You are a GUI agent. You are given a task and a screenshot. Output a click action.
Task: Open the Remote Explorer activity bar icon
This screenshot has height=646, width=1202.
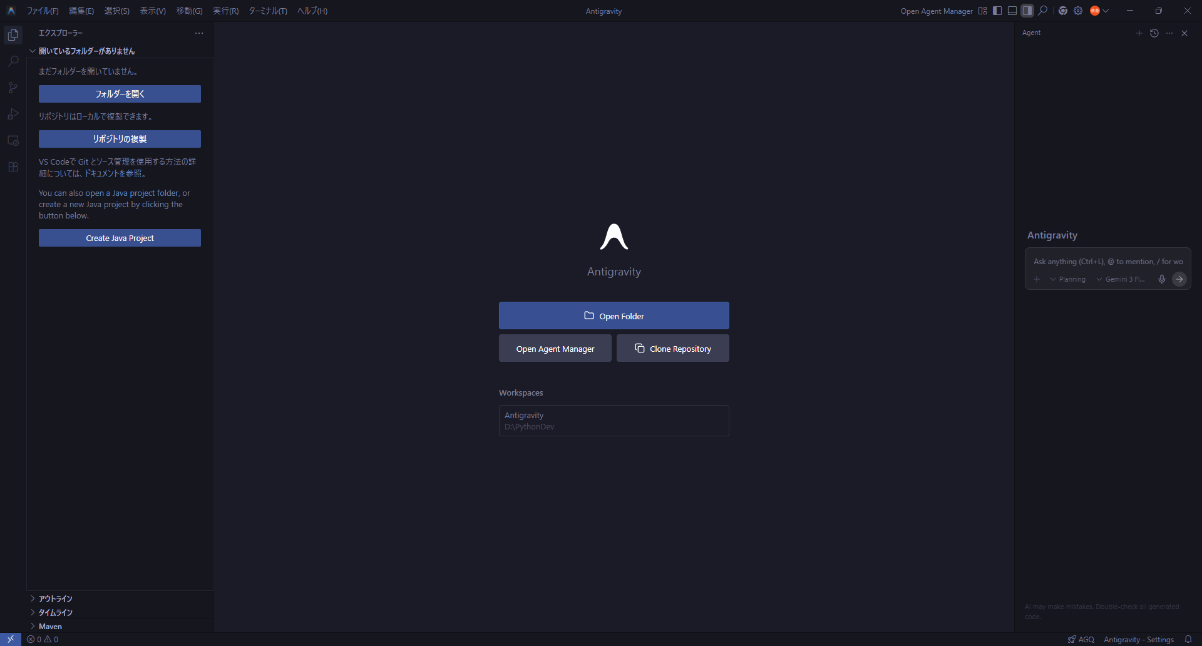pyautogui.click(x=13, y=140)
